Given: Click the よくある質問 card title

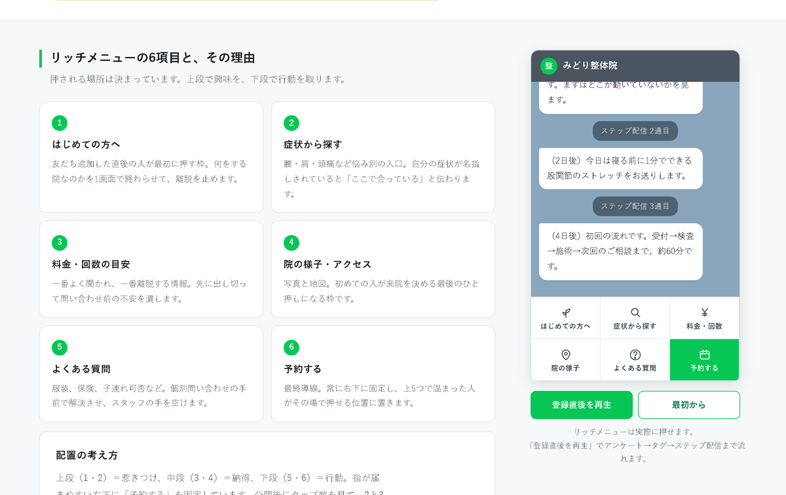Looking at the screenshot, I should (x=81, y=369).
